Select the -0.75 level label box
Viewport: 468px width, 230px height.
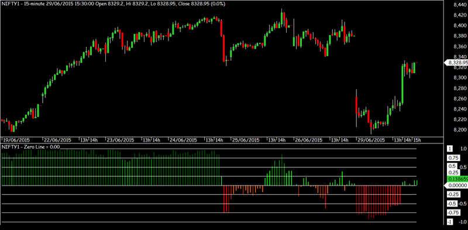(453, 212)
